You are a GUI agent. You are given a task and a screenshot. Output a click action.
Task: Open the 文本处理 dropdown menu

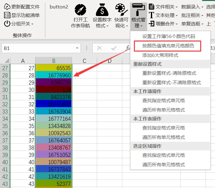(x=167, y=15)
